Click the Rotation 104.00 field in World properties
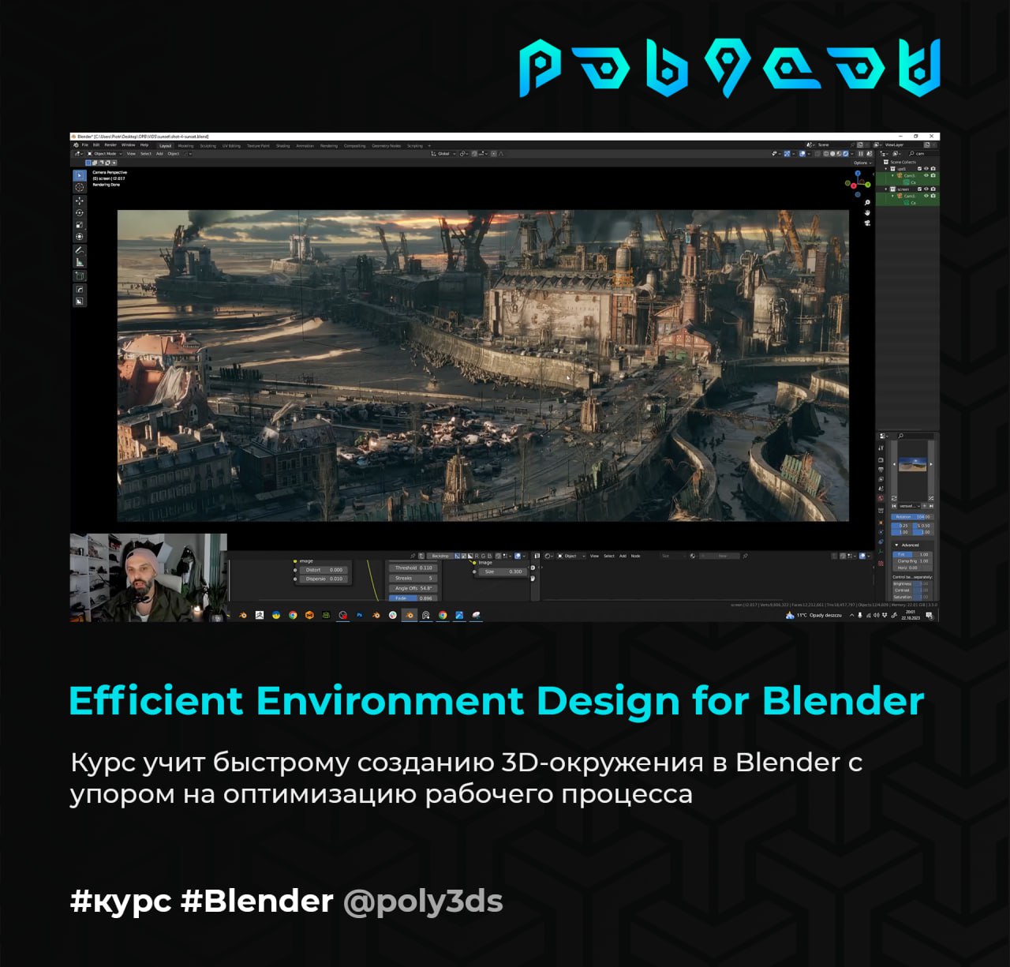This screenshot has width=1010, height=967. click(x=913, y=517)
